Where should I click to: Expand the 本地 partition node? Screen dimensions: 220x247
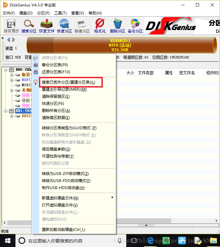pyautogui.click(x=12, y=90)
